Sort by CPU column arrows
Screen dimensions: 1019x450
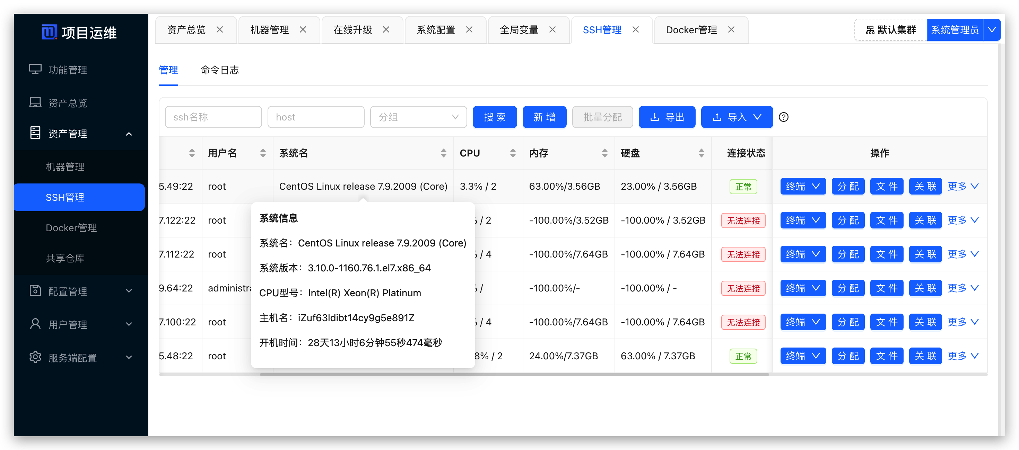[513, 153]
